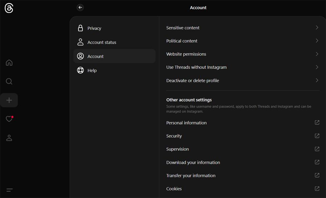This screenshot has width=326, height=198.
Task: Open the More menu lines icon
Action: (9, 190)
